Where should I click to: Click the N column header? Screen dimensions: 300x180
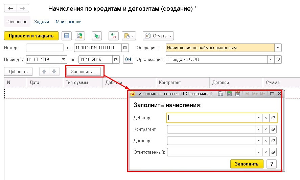point(16,83)
